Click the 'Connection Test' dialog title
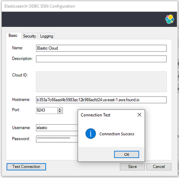179x178 pixels. point(95,115)
